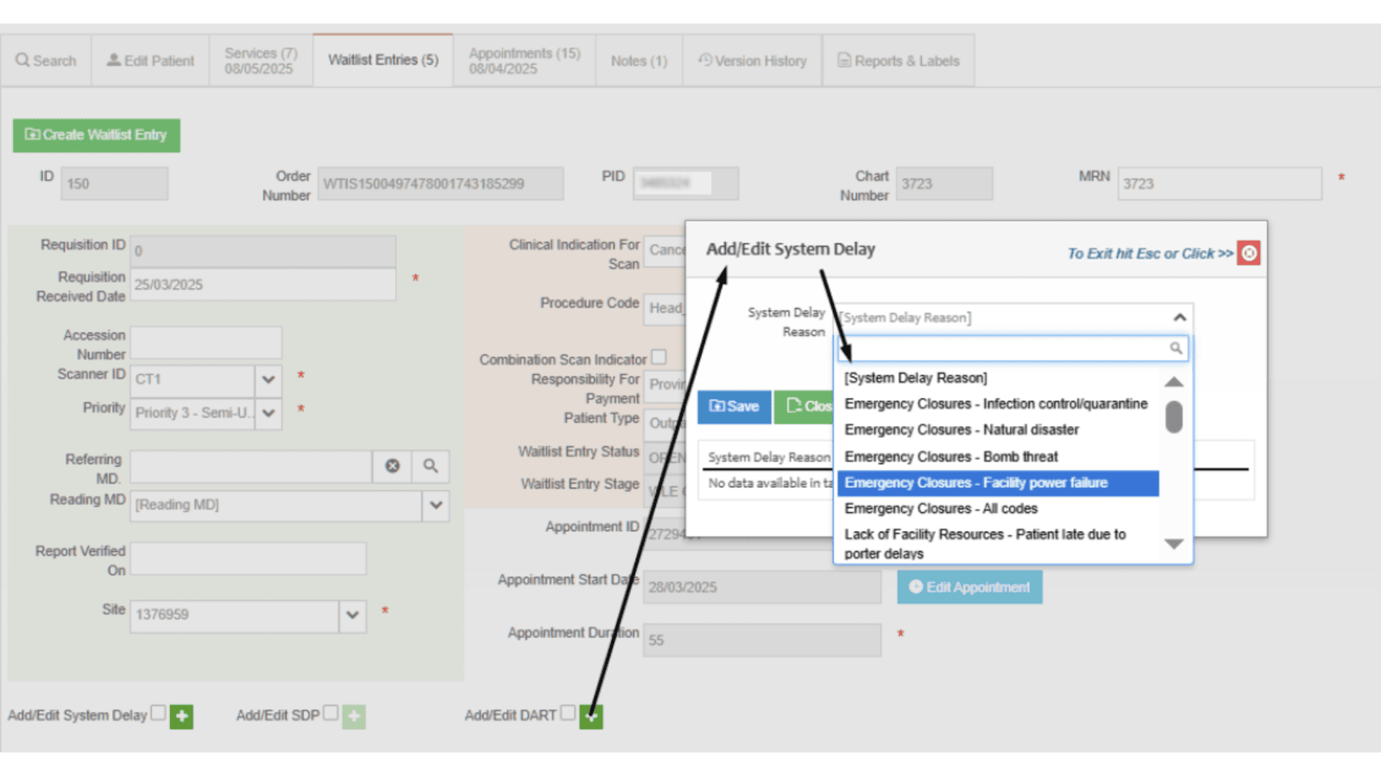
Task: Click Save in the System Delay dialog
Action: (734, 406)
